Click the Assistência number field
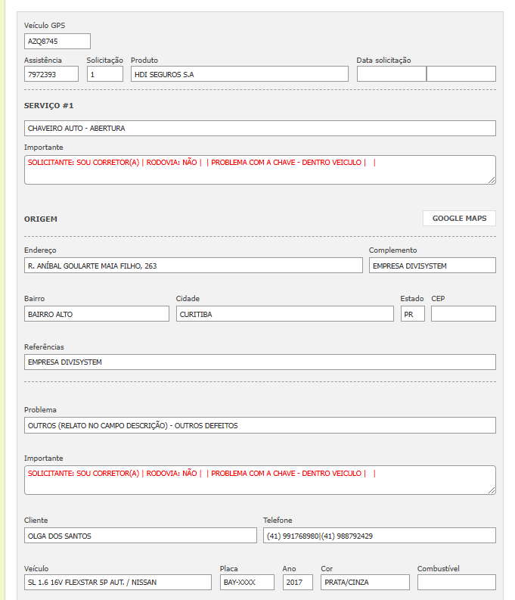Image resolution: width=515 pixels, height=600 pixels. coord(51,74)
